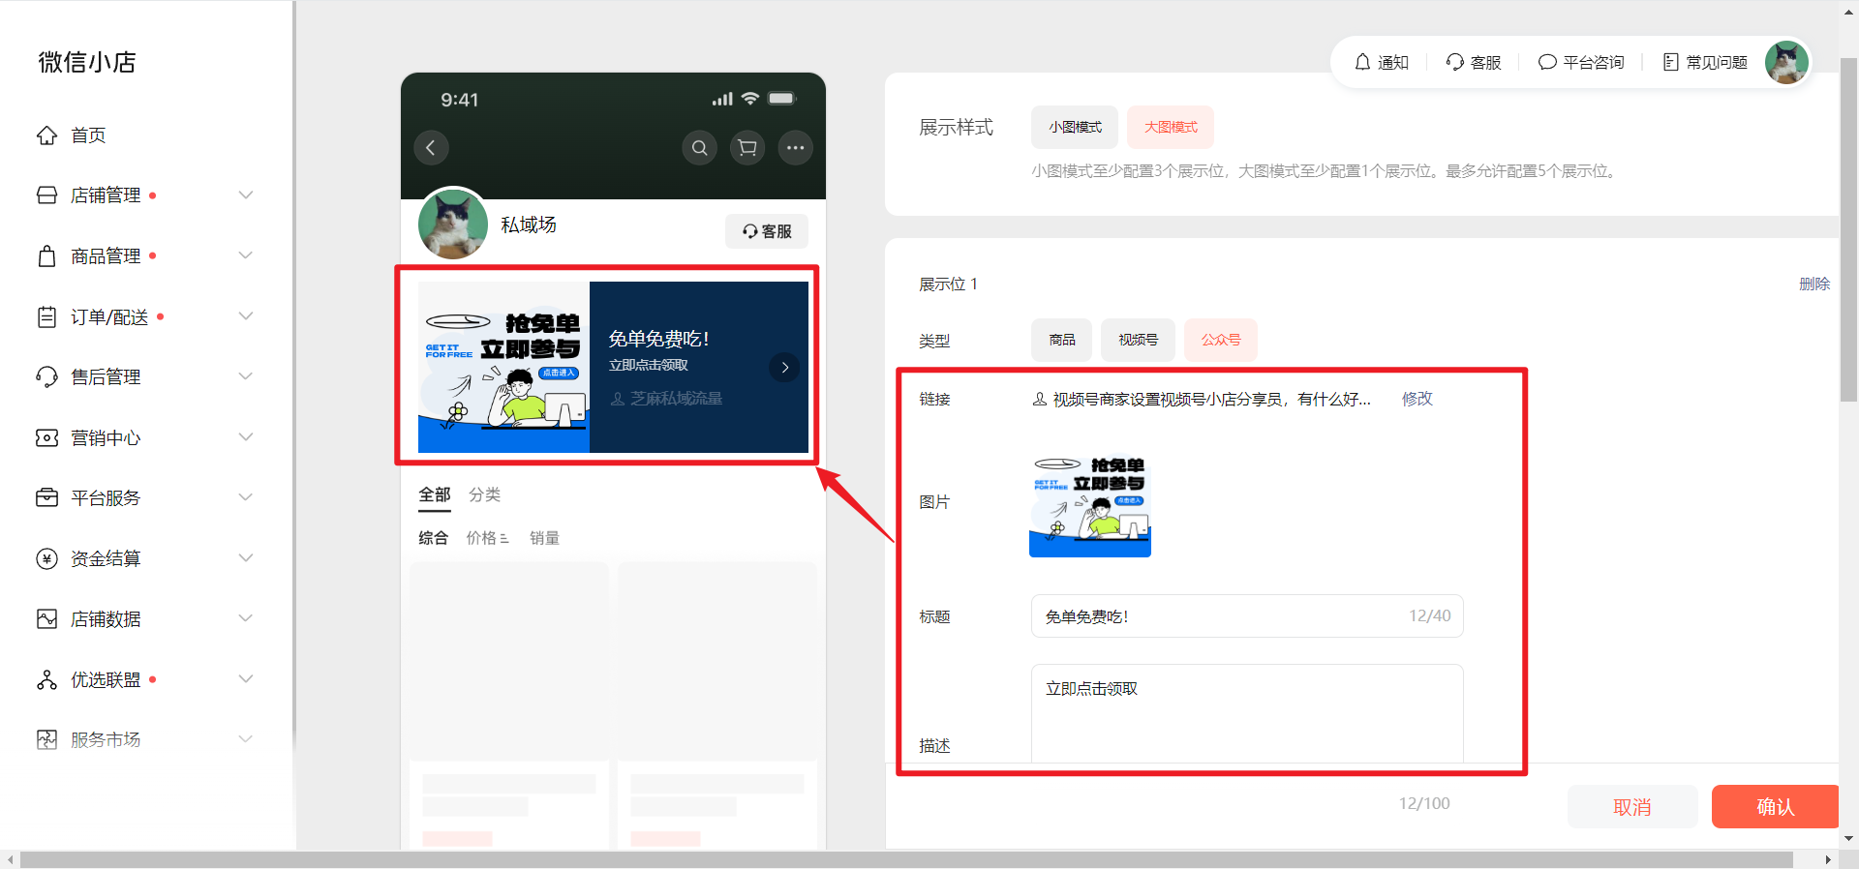
Task: Click the horizontal scrollbar right arrow
Action: [x=1827, y=859]
